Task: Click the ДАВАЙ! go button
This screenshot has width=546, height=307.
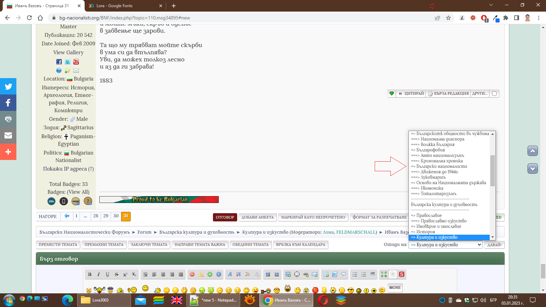Action: coord(494,245)
